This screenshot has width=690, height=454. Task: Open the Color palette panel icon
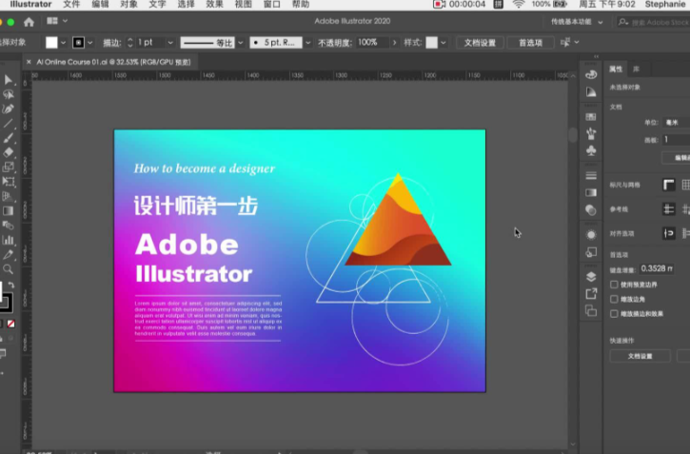(x=591, y=74)
